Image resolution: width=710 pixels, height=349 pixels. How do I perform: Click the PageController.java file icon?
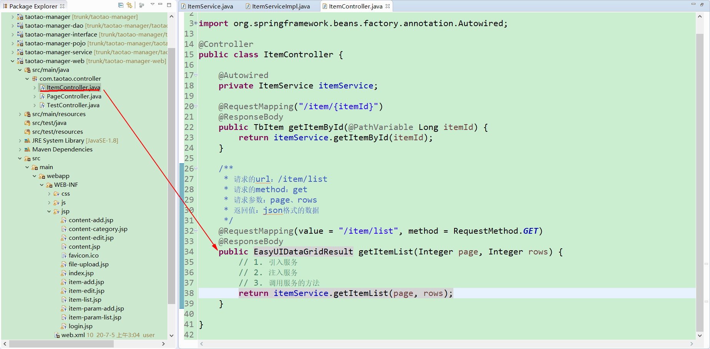click(42, 96)
